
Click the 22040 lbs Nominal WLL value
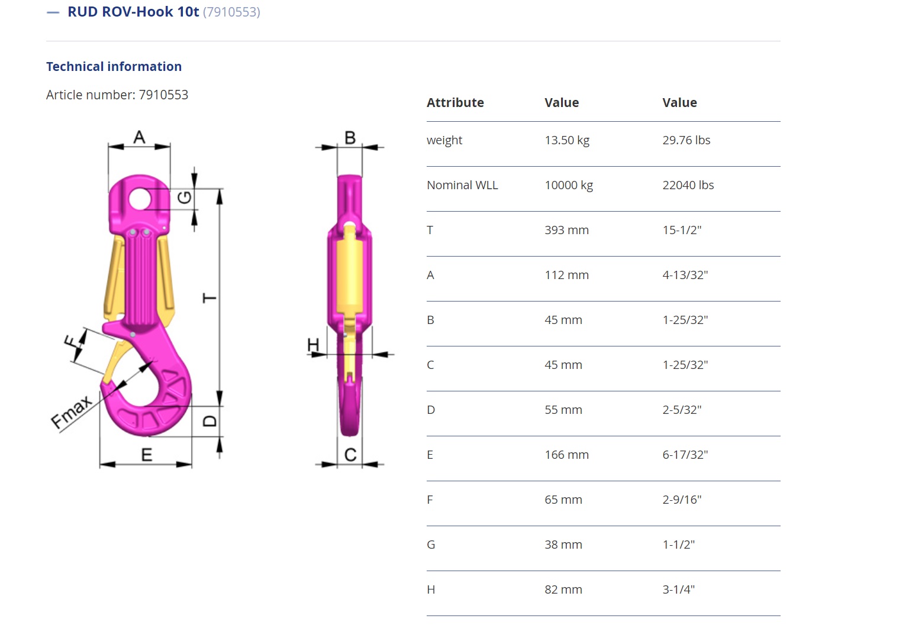688,186
